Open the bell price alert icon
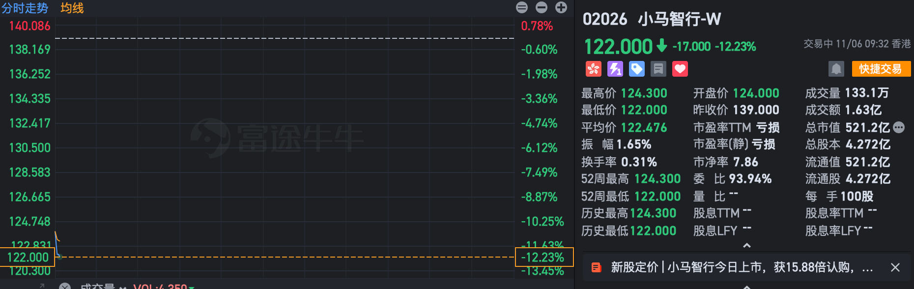 [836, 69]
